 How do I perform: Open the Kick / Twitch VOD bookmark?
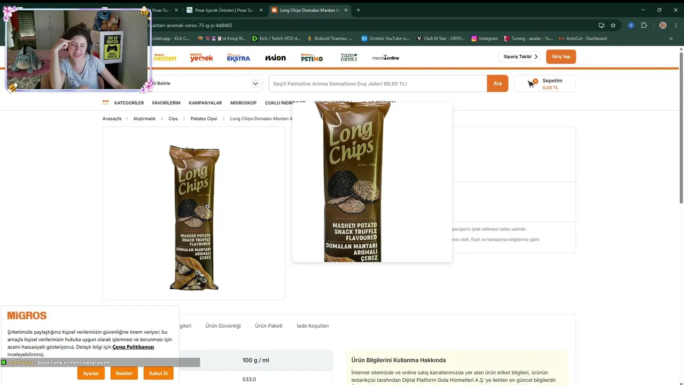click(x=276, y=38)
